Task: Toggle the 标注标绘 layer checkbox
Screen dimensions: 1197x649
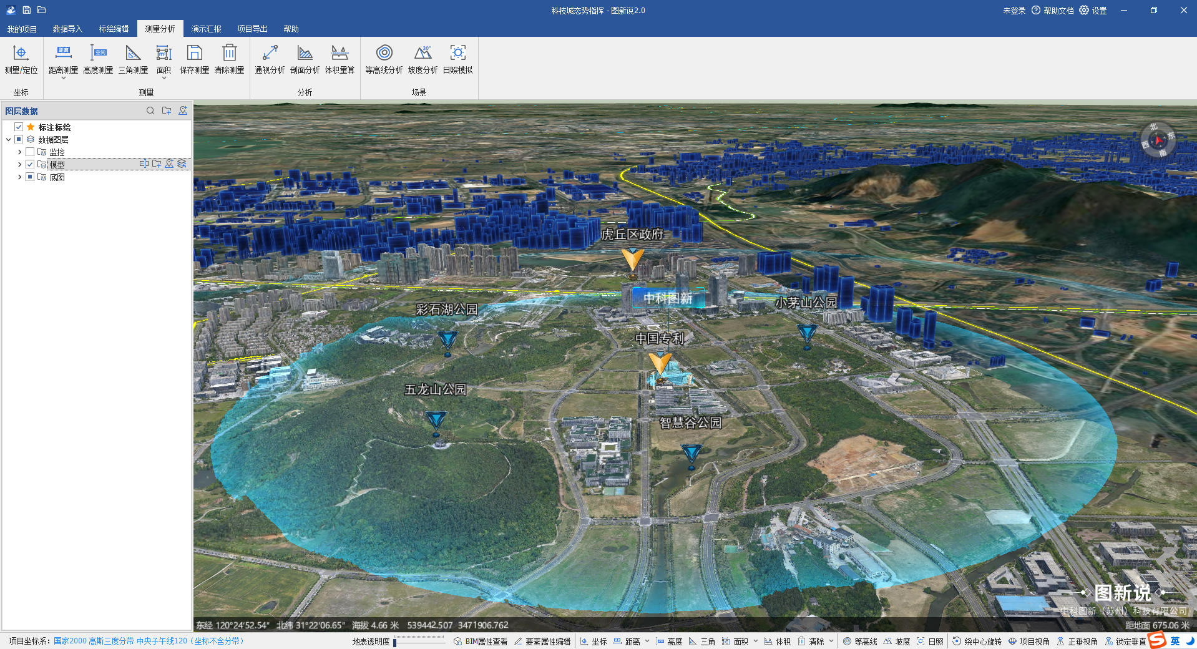Action: (19, 127)
